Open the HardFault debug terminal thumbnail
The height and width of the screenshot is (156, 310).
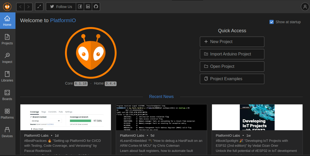(161, 117)
